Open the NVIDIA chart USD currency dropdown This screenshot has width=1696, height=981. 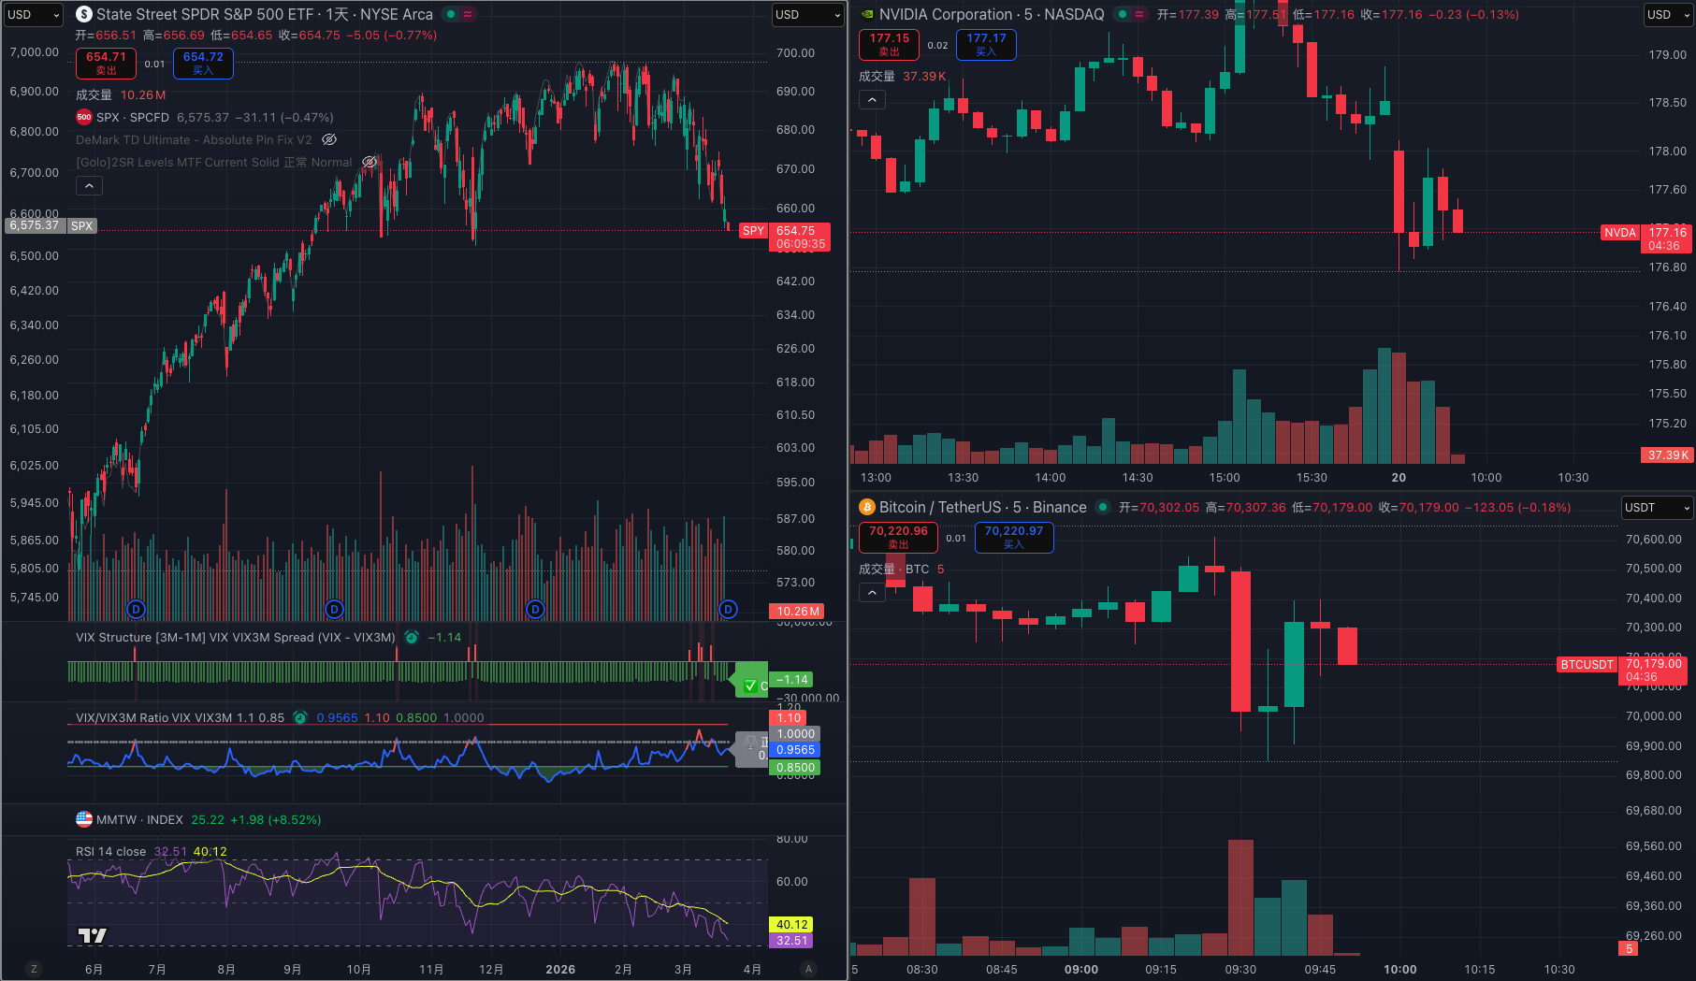[1669, 15]
